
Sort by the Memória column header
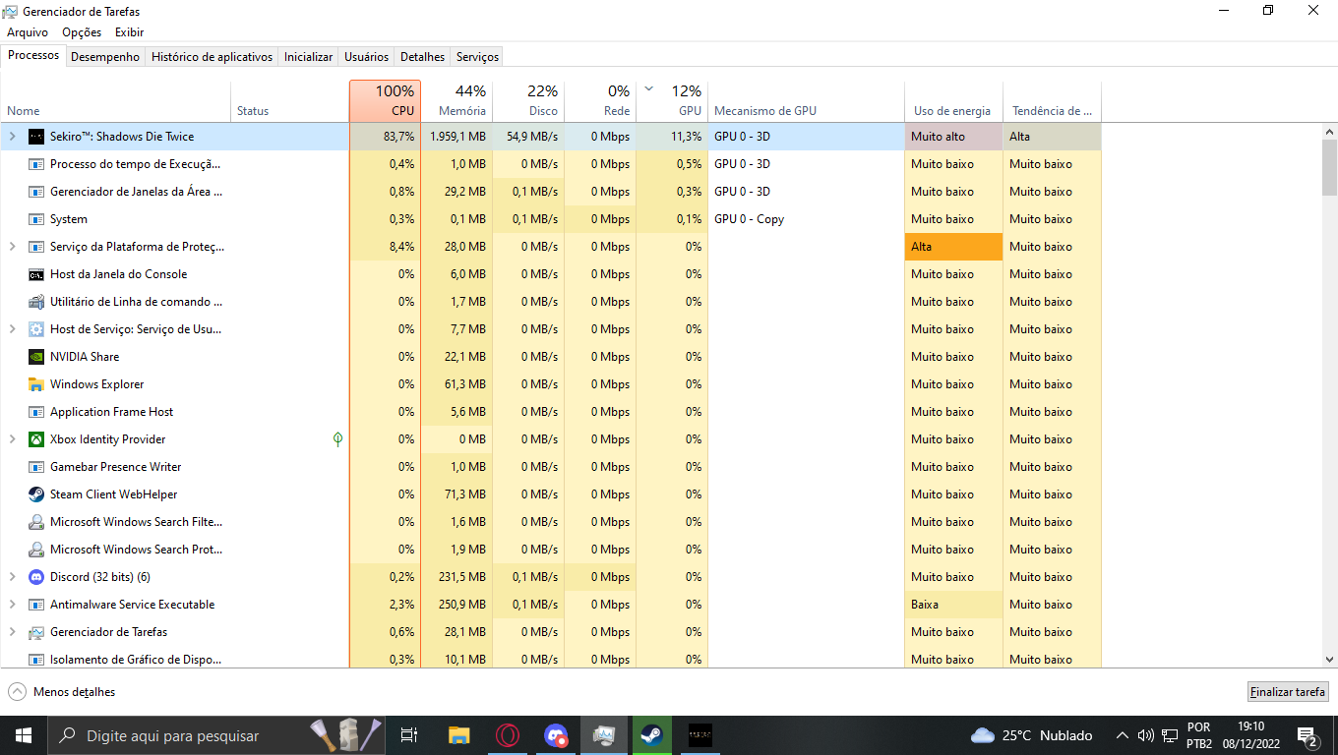tap(456, 100)
